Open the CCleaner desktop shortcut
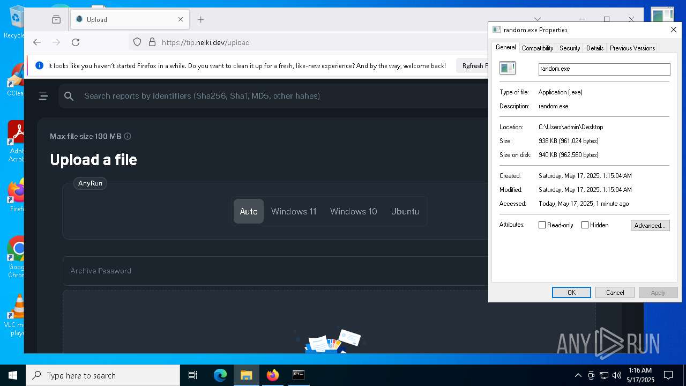This screenshot has width=686, height=386. (16, 80)
